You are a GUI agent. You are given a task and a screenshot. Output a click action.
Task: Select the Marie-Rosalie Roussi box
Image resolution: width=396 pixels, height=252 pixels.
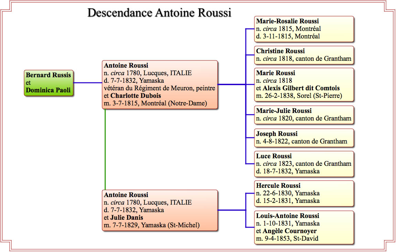[x=304, y=29]
